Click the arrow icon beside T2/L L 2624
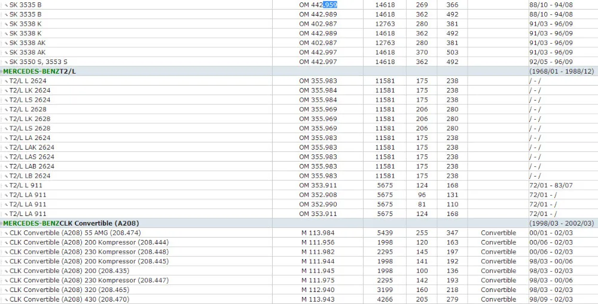Screen dimensions: 598x304 pos(6,81)
